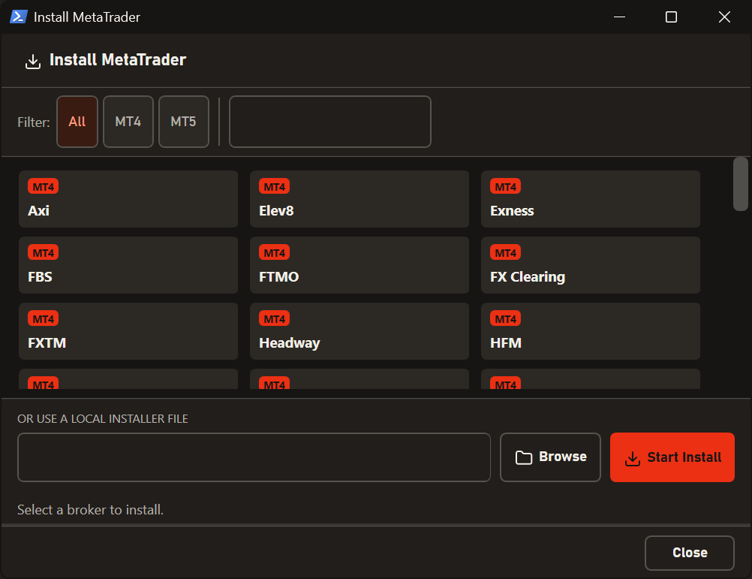Close the Install MetaTrader dialog
This screenshot has height=579, width=752.
tap(689, 553)
